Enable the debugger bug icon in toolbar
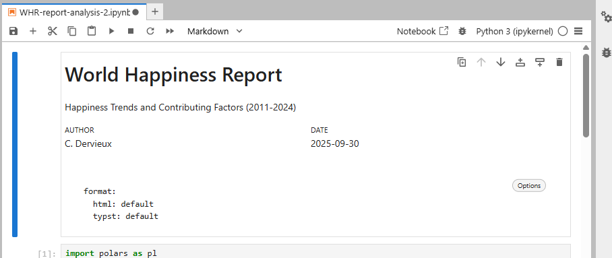Screen dimensions: 612x258 coord(462,31)
